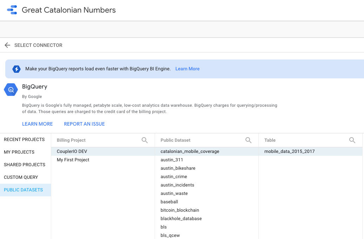
Task: Open SHARED PROJECTS in the sidebar
Action: pyautogui.click(x=25, y=164)
